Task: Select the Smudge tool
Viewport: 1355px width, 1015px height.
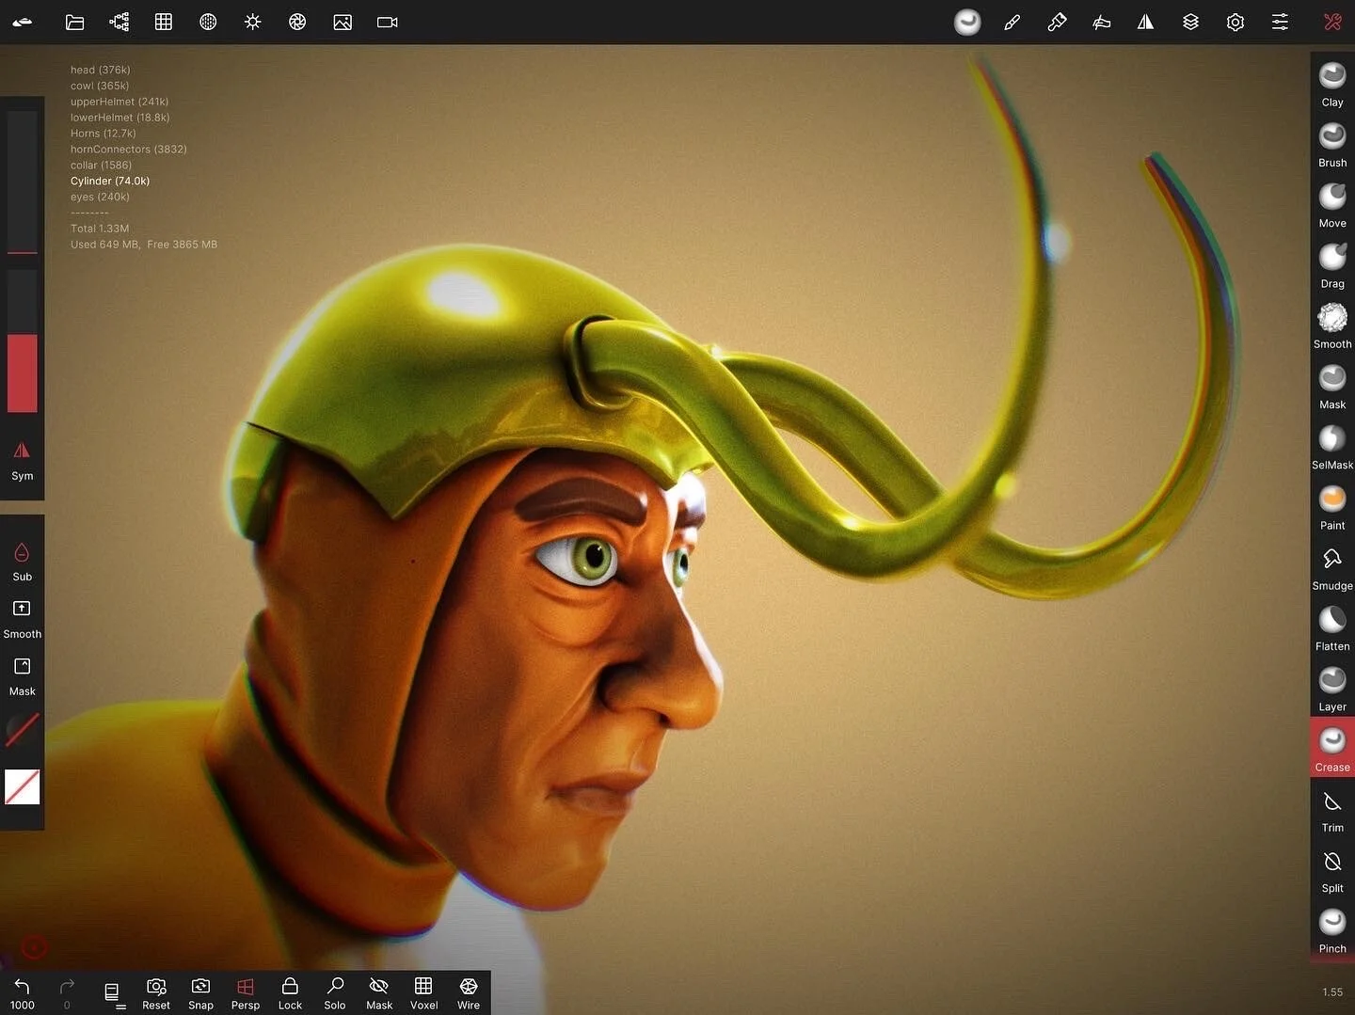Action: [x=1331, y=568]
